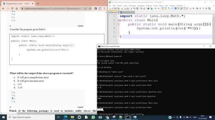Screen dimensions: 215x120
Task: Open the Plugins menu in Notepad++
Action: (x=172, y=6)
